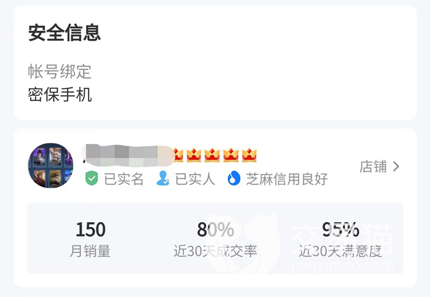Tap the 已实名 verification label
This screenshot has height=297, width=430.
(123, 179)
